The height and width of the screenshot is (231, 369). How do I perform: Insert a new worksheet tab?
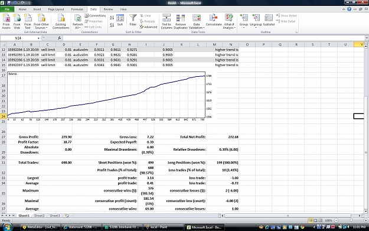67,216
